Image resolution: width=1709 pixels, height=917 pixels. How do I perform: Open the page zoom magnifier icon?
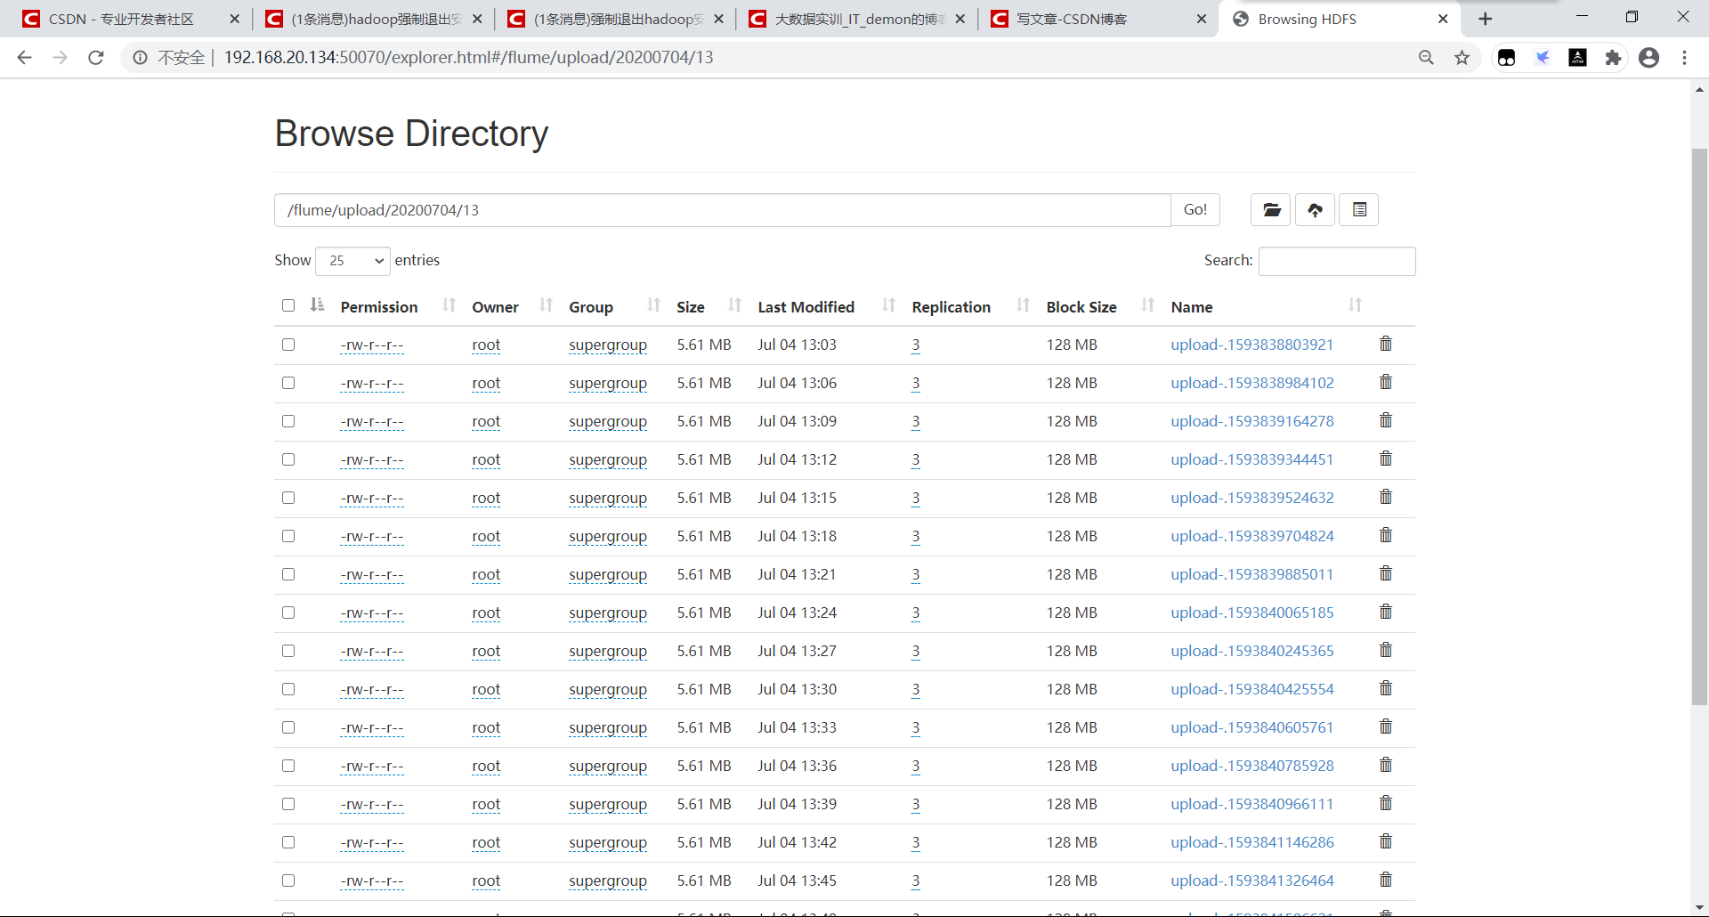click(x=1427, y=57)
